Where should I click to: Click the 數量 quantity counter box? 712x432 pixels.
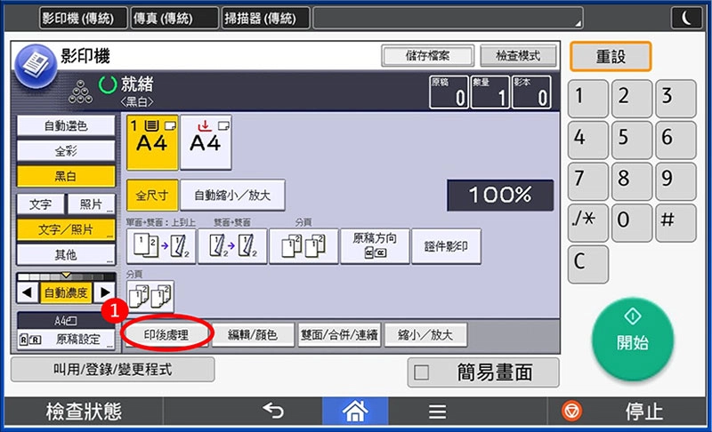(x=490, y=92)
